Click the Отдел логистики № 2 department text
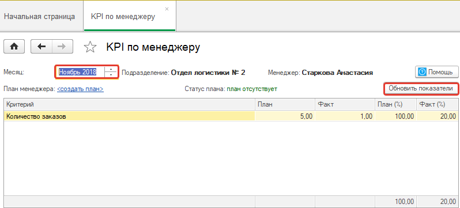 pos(208,73)
